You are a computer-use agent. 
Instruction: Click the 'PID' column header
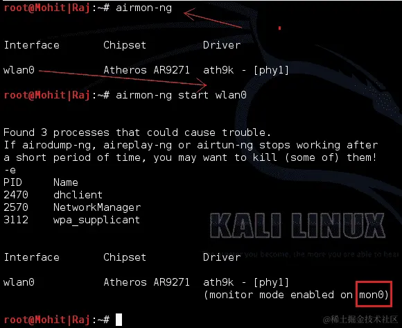12,182
